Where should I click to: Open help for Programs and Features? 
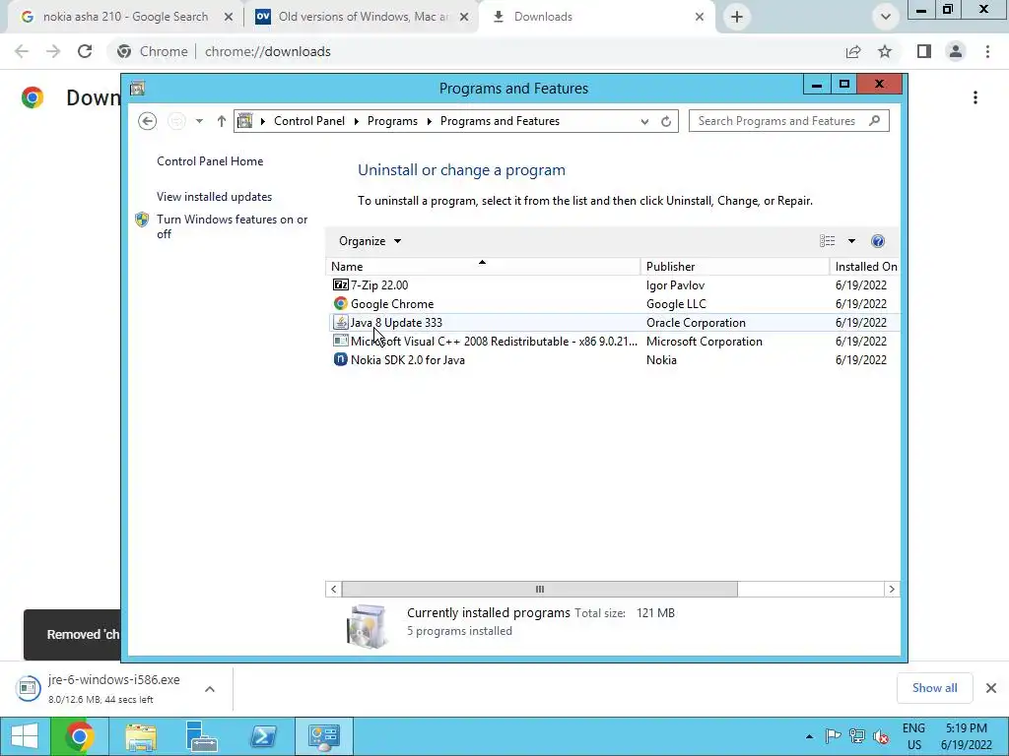coord(878,241)
